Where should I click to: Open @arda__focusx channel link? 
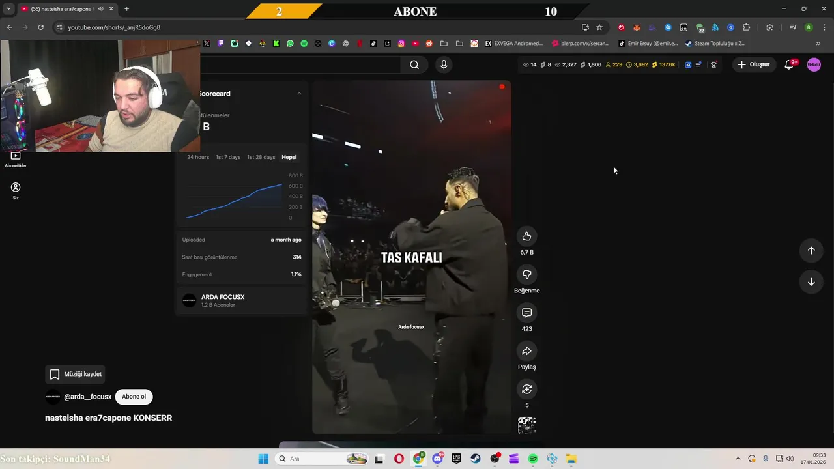click(x=88, y=397)
